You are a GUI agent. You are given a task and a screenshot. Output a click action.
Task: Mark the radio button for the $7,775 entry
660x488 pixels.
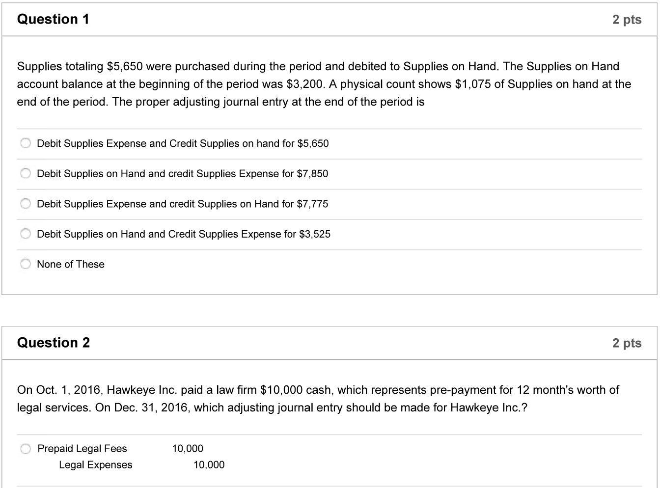coord(26,204)
